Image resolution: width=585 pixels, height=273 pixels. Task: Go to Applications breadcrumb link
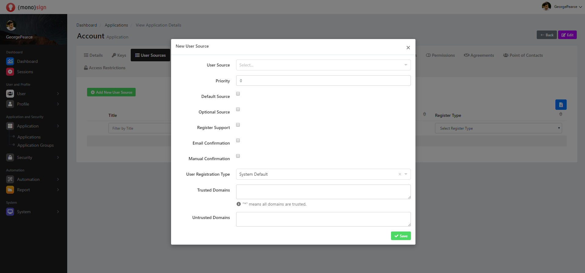116,25
